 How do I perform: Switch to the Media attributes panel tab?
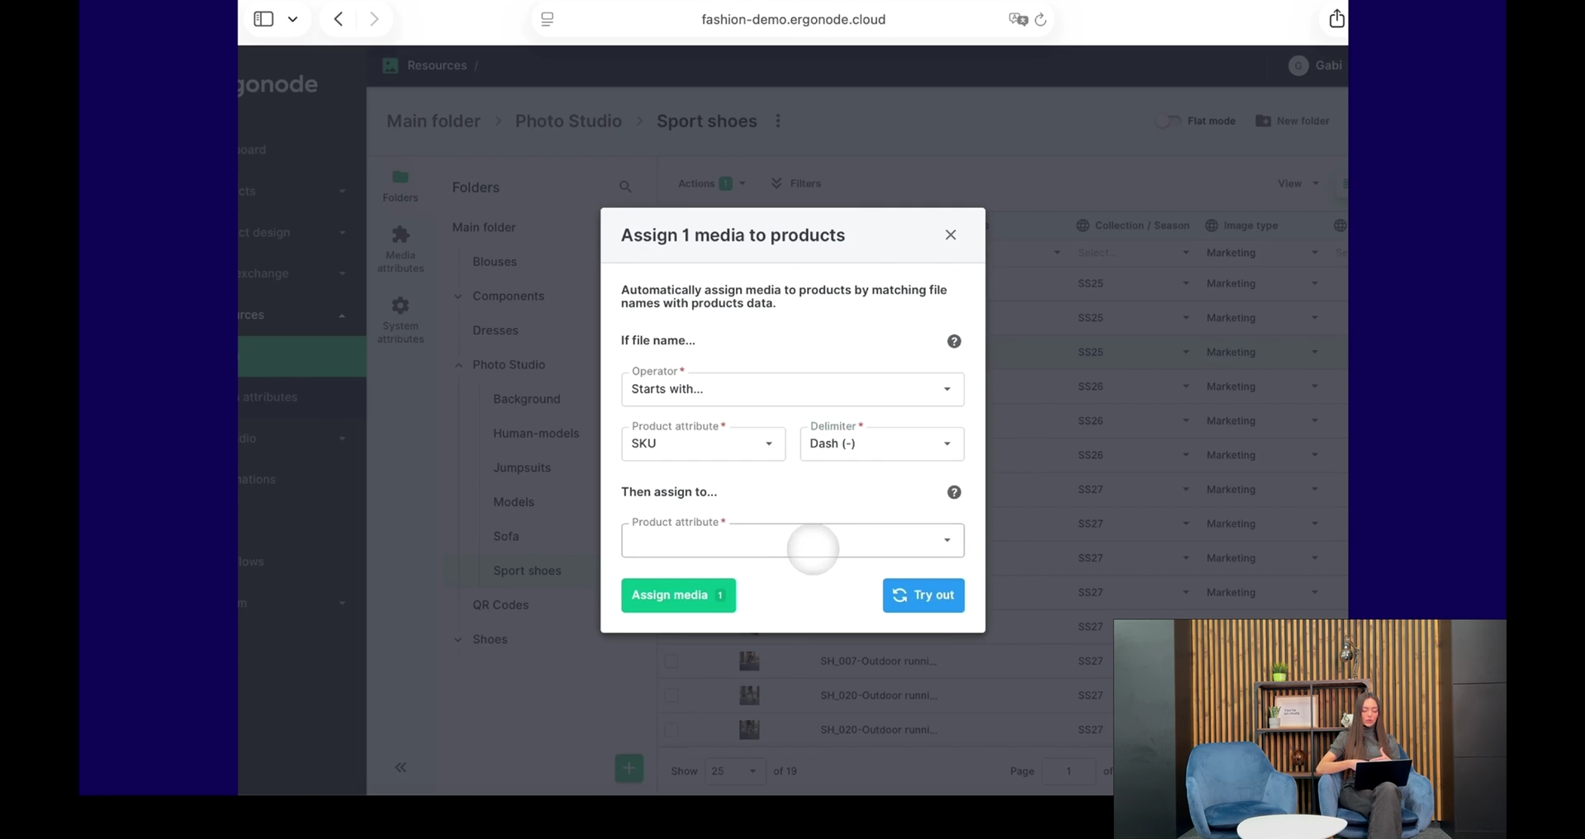point(401,249)
